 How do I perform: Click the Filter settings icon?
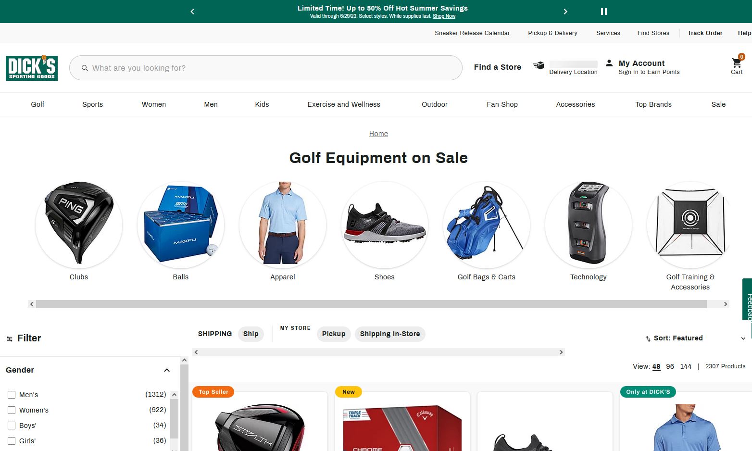10,339
